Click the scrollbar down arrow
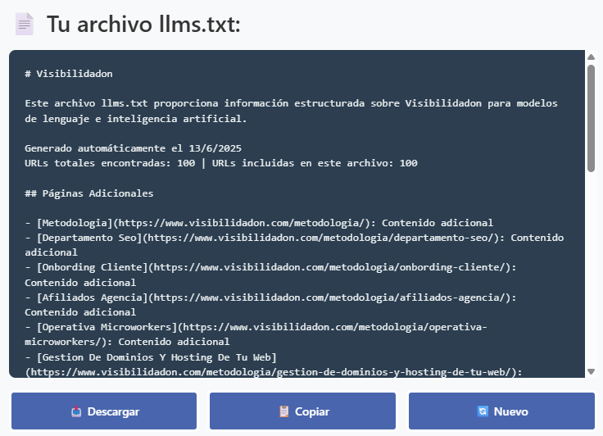Screen dimensions: 603x436 click(x=591, y=371)
